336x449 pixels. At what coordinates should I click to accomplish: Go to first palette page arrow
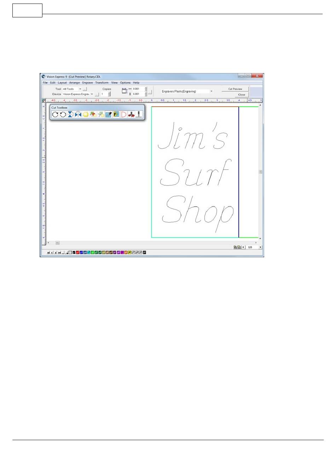[x=48, y=253]
